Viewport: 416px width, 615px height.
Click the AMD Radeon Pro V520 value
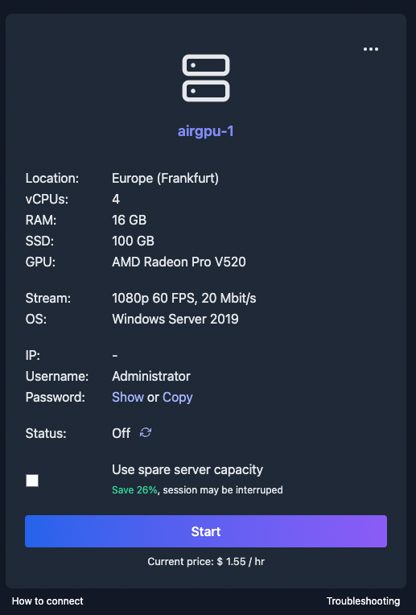point(179,262)
